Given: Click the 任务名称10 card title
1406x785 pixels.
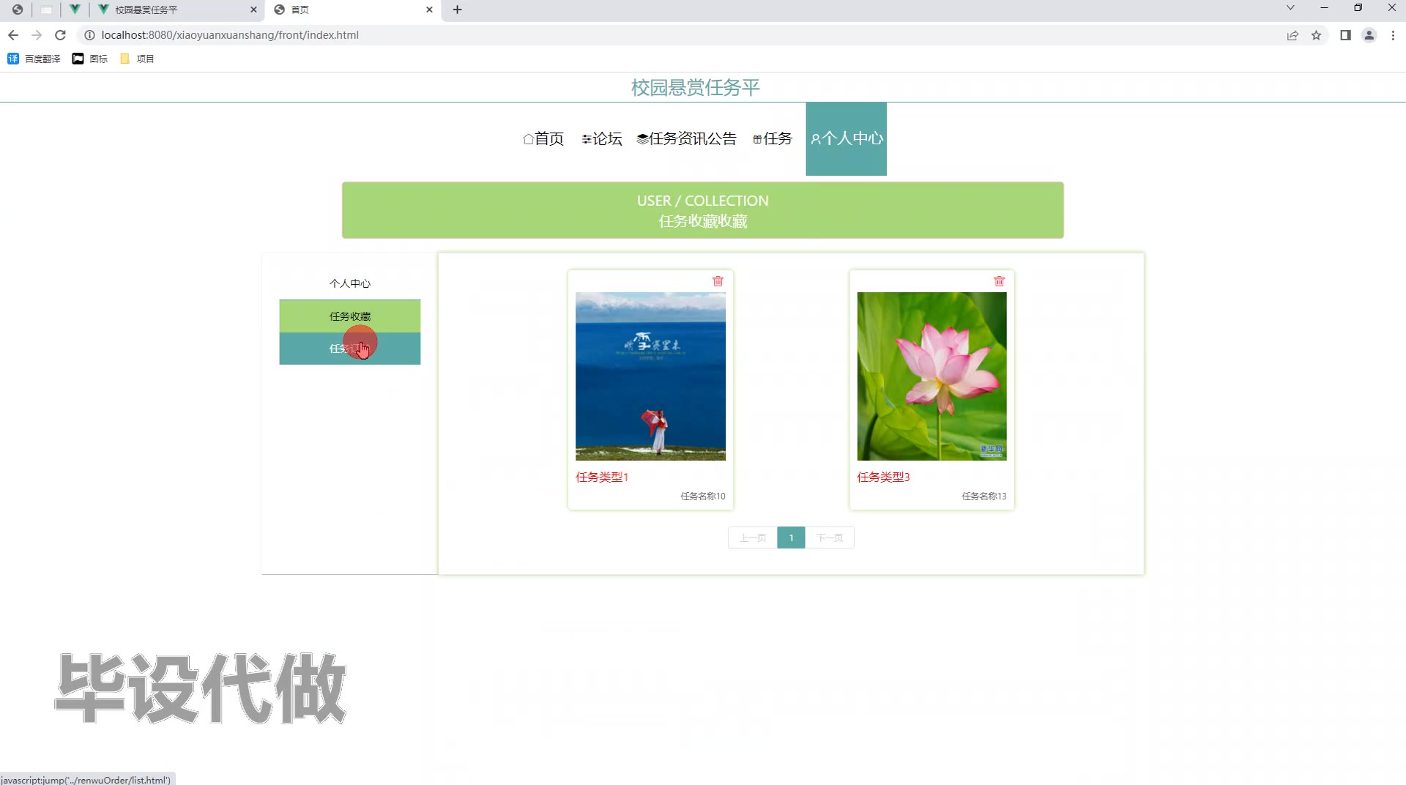Looking at the screenshot, I should (x=703, y=496).
